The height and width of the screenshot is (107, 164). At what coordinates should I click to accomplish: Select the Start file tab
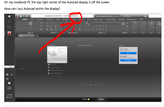point(26,36)
